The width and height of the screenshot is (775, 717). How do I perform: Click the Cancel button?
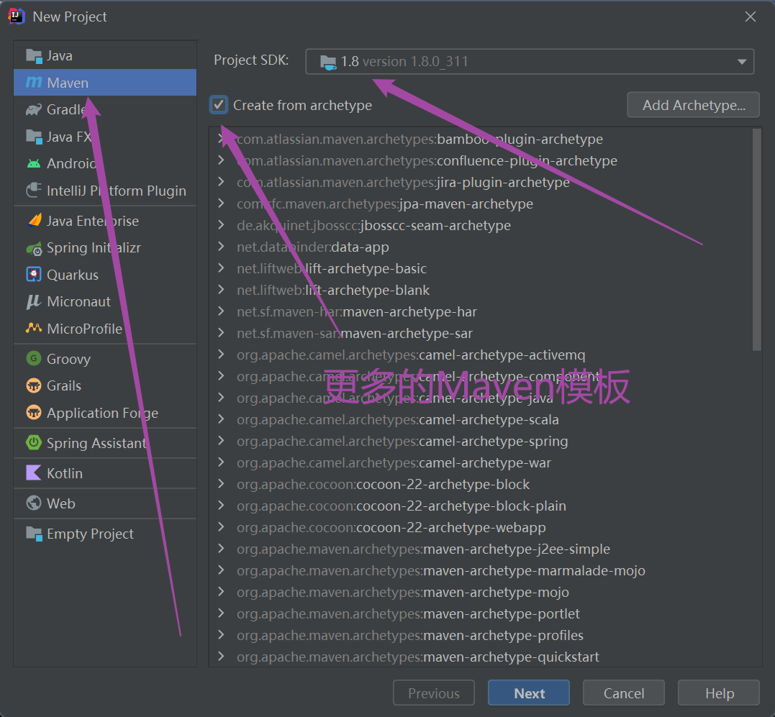[x=623, y=693]
